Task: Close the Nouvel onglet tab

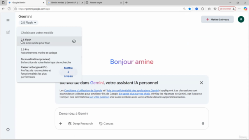Action: (121, 3)
